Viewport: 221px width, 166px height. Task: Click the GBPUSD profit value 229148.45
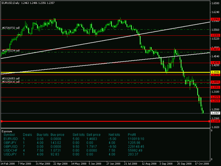click(x=136, y=147)
